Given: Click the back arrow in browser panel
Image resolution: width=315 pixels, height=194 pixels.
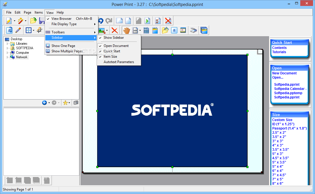Looking at the screenshot, I should coord(44,103).
